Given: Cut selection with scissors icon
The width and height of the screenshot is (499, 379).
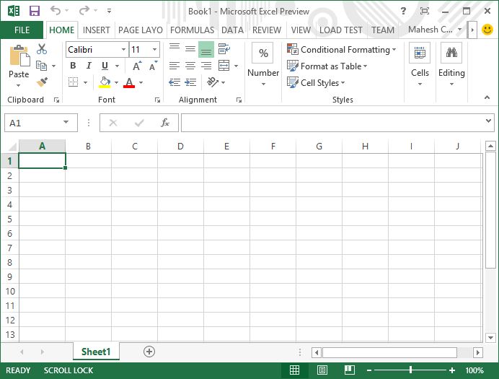Looking at the screenshot, I should point(42,49).
